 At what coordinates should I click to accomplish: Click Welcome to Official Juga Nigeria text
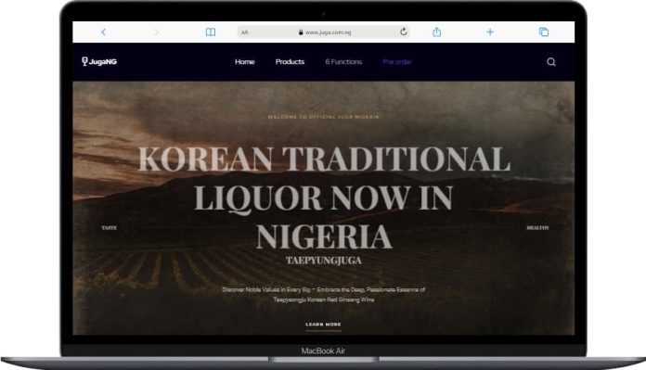tap(323, 117)
